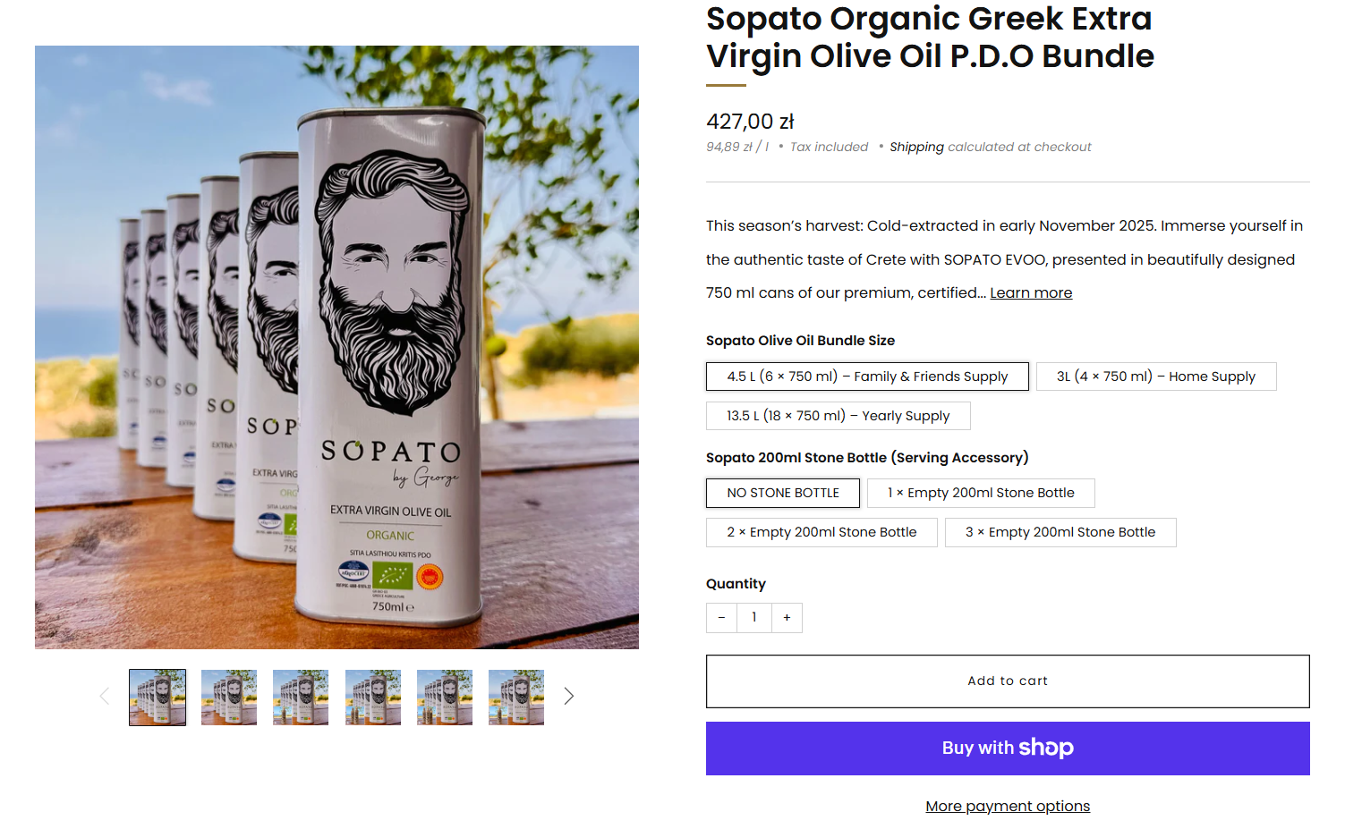Select the third product thumbnail
This screenshot has width=1345, height=829.
[301, 698]
